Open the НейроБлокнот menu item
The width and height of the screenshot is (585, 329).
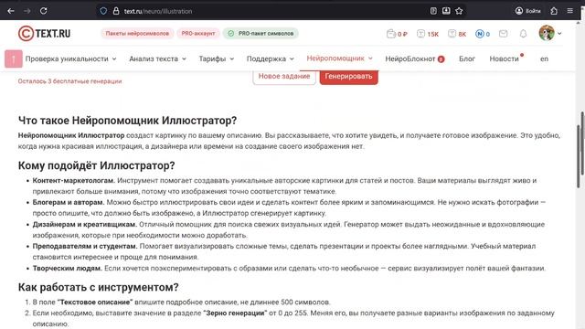point(414,58)
